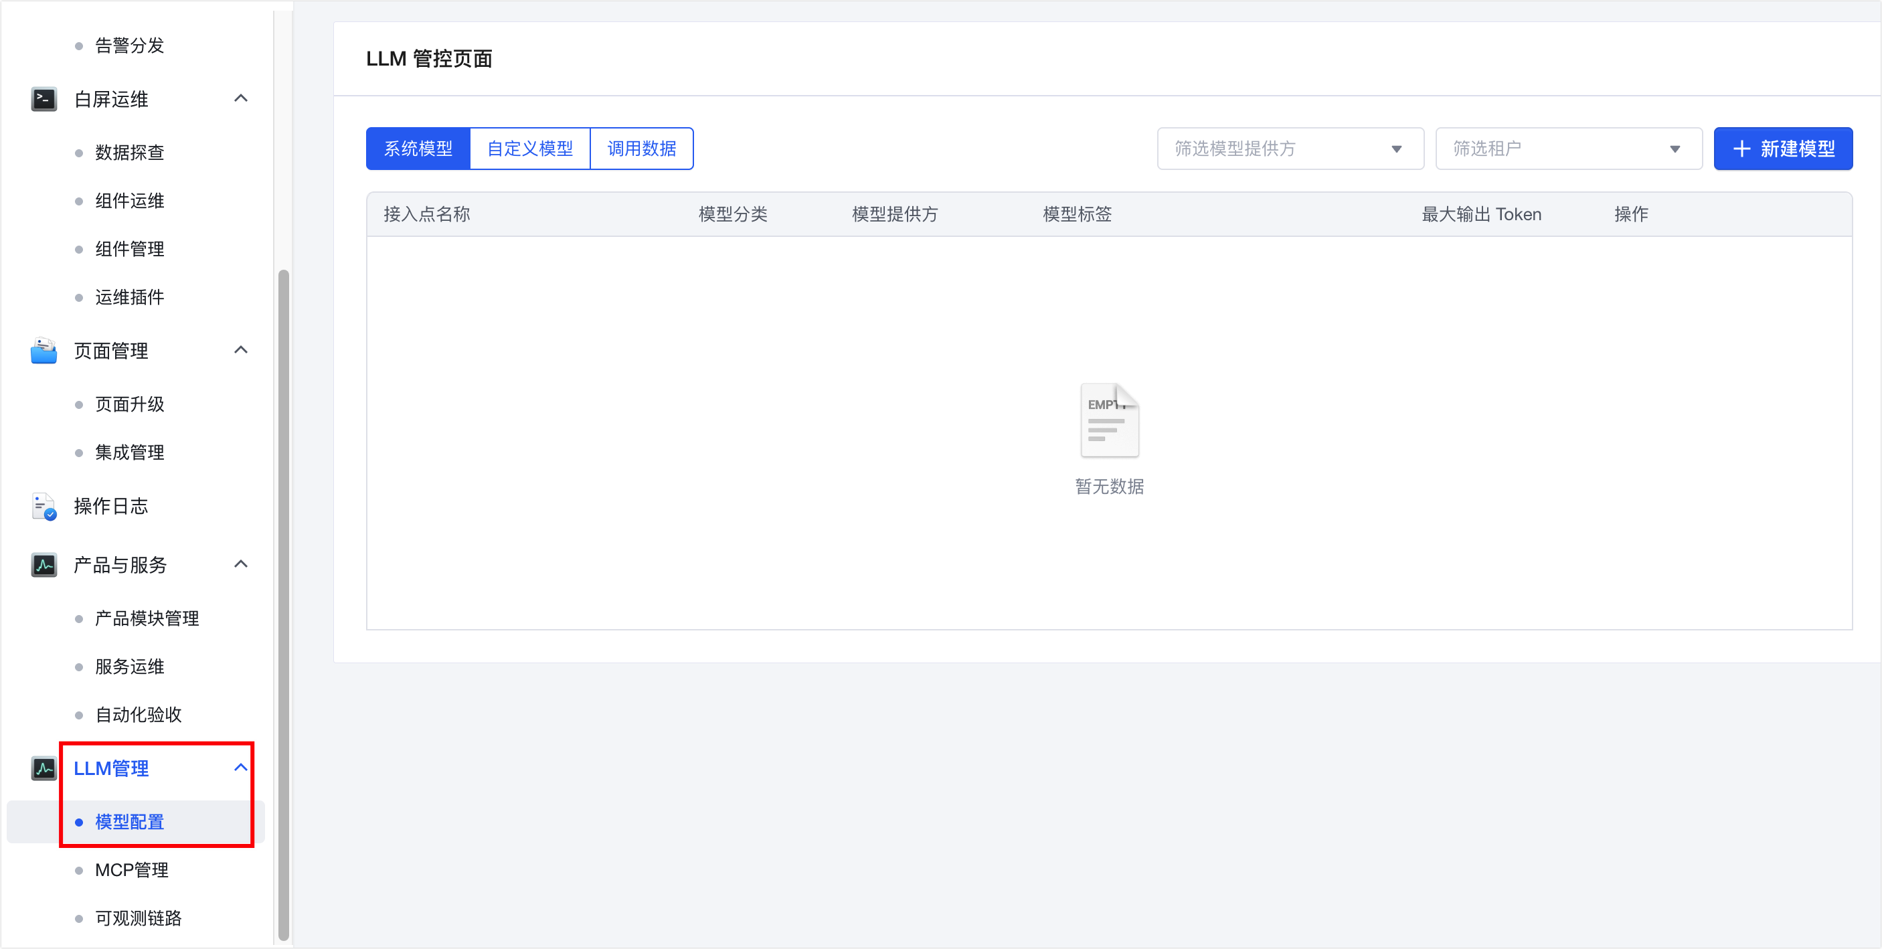The image size is (1882, 949).
Task: Click the folder icon beside 页面管理
Action: click(44, 351)
